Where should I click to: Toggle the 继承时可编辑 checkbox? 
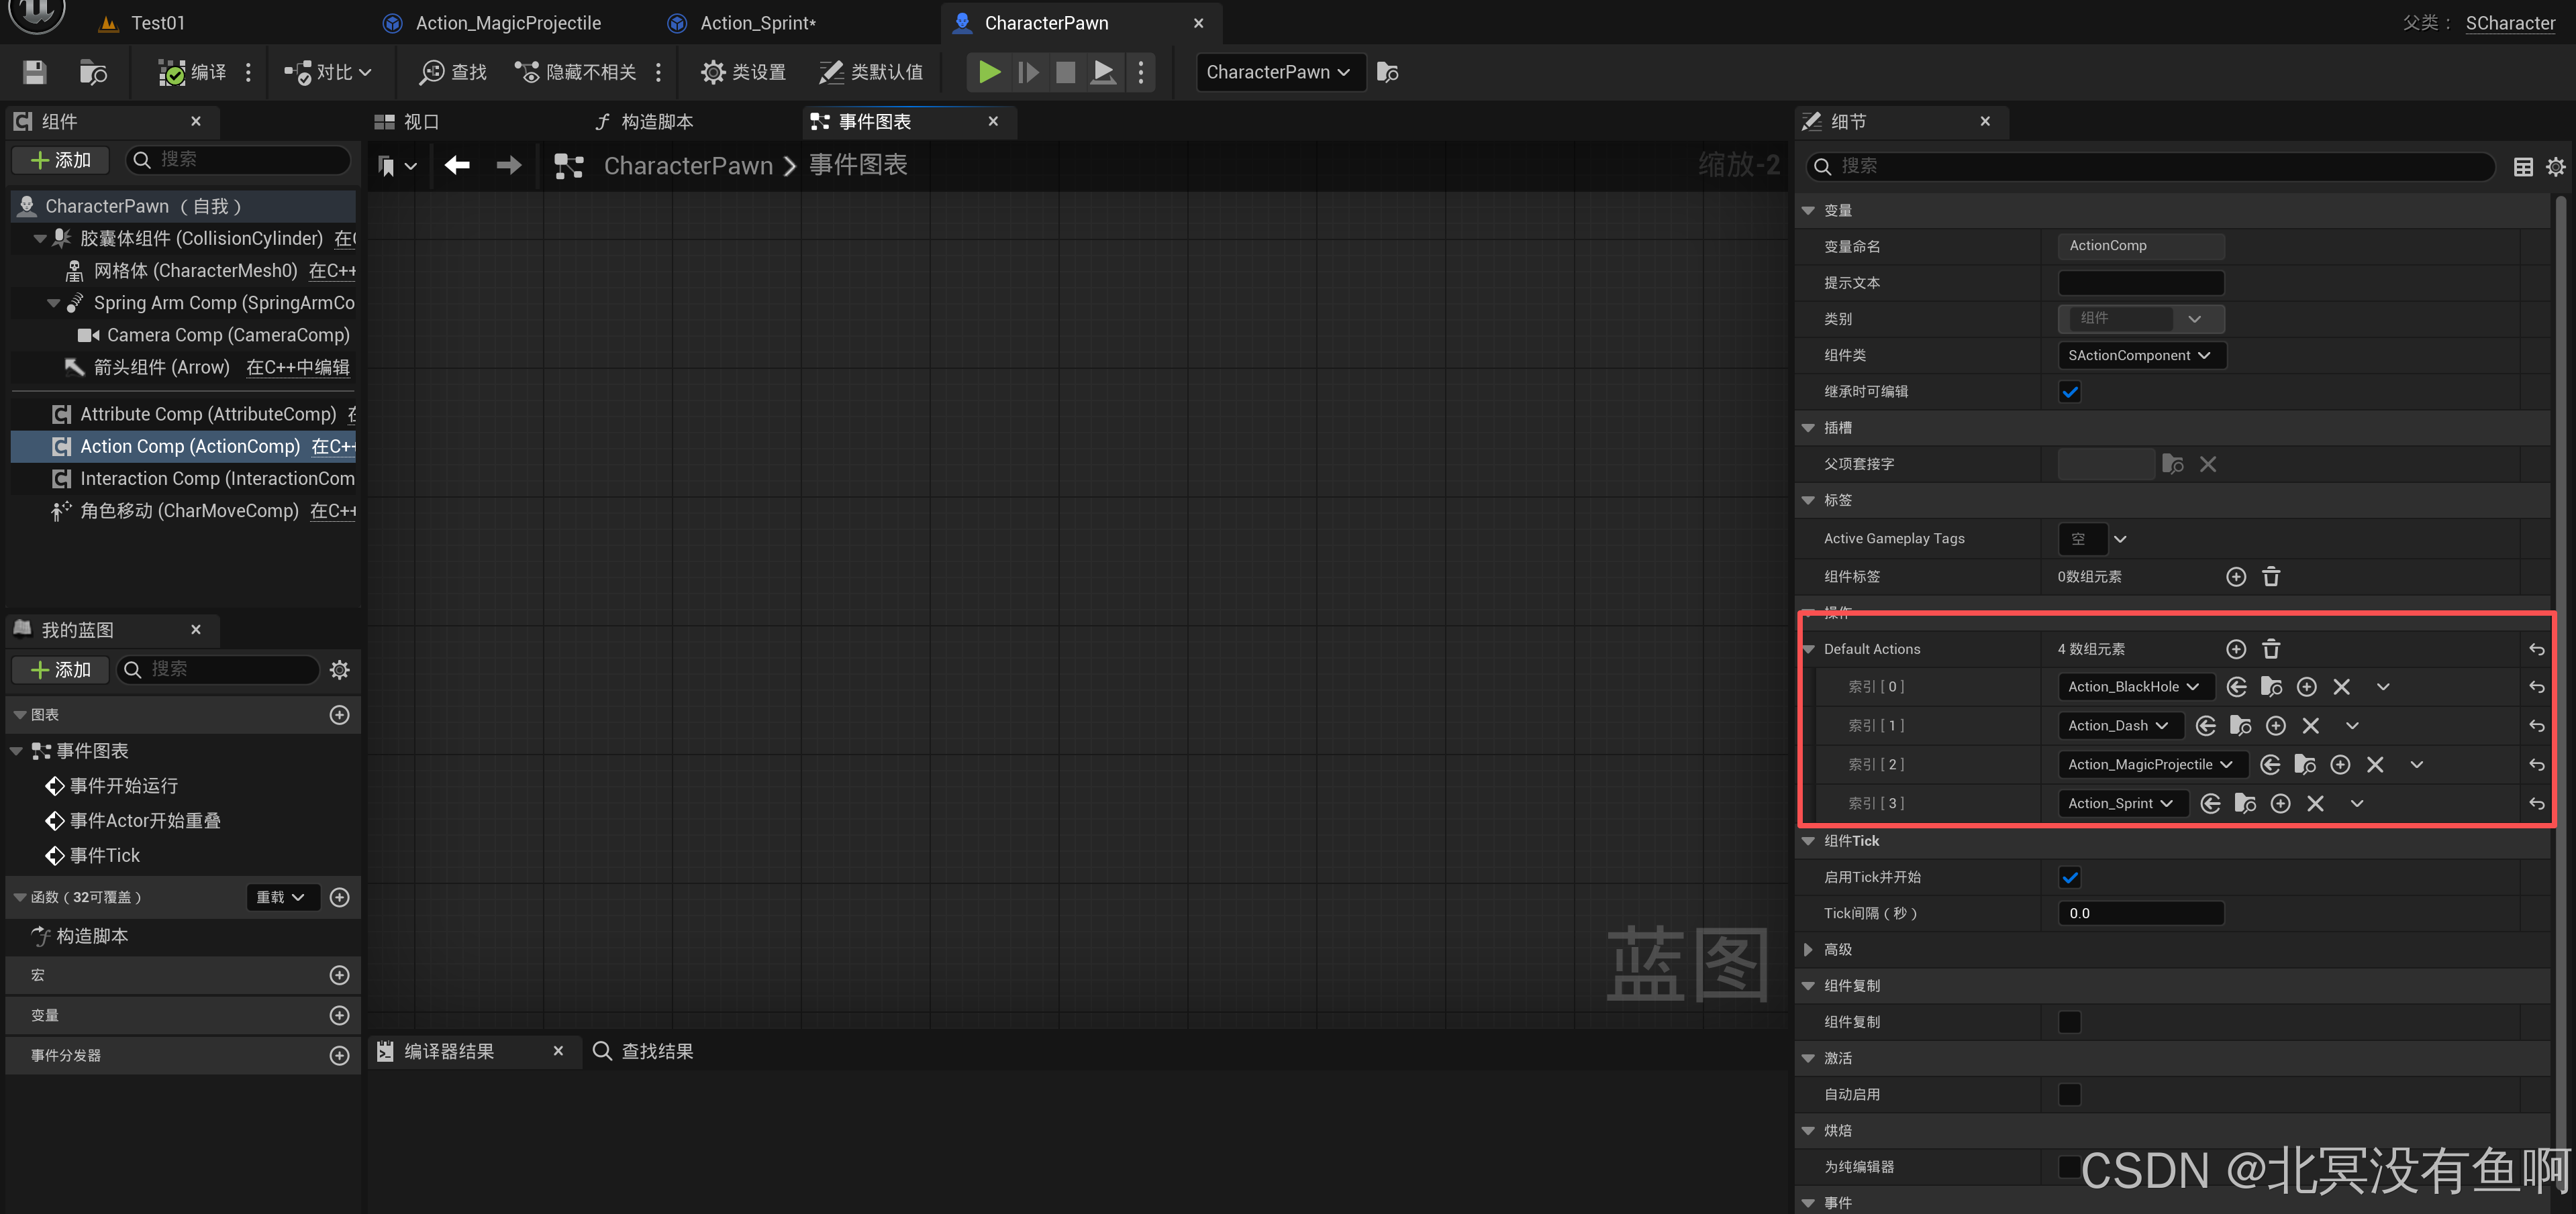click(x=2069, y=392)
